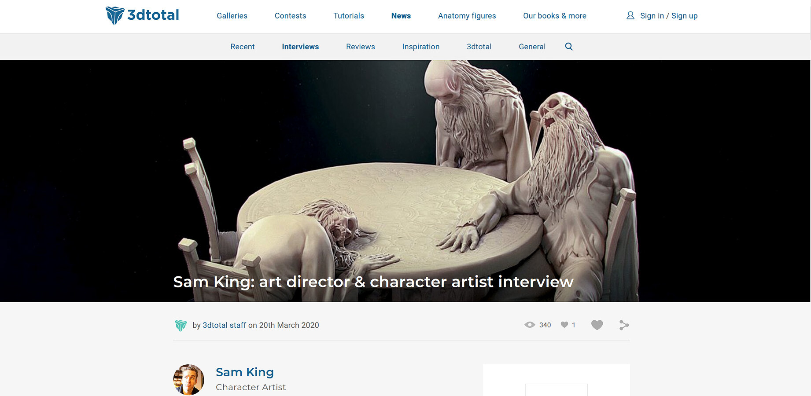
Task: Open Anatomy figures page
Action: [467, 16]
